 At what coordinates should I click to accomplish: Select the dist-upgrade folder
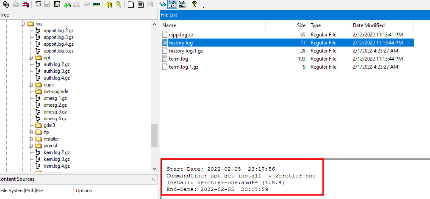[x=56, y=91]
